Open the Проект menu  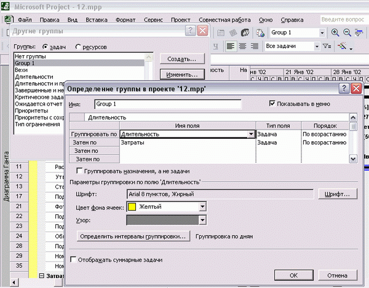(x=180, y=20)
